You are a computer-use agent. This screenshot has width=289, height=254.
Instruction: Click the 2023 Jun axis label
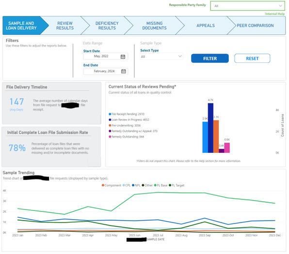click(134, 235)
